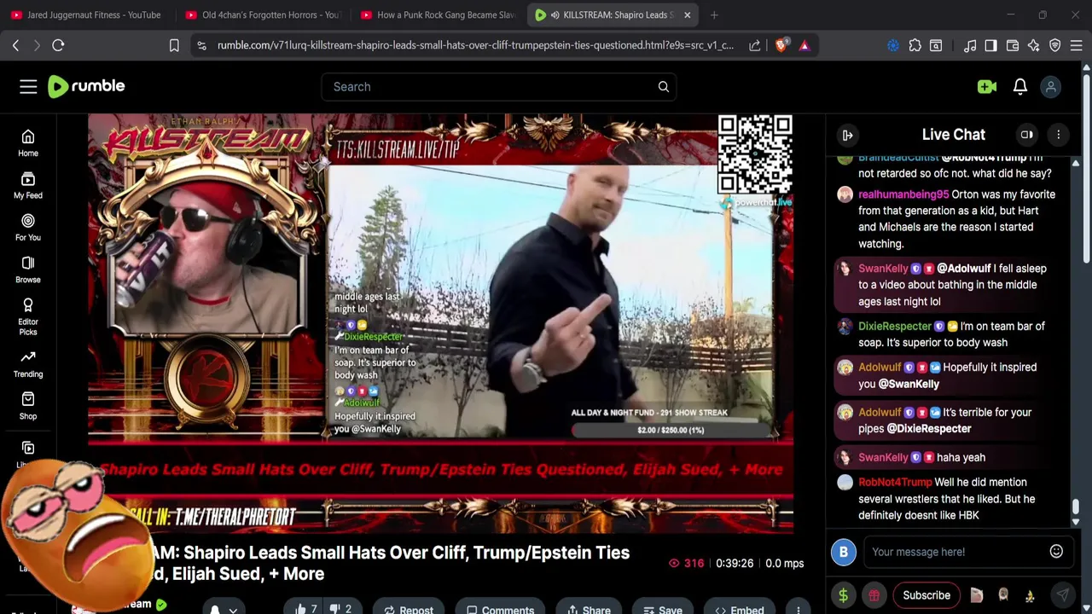Image resolution: width=1092 pixels, height=614 pixels.
Task: Go to the Rumble logo homepage
Action: coord(86,86)
